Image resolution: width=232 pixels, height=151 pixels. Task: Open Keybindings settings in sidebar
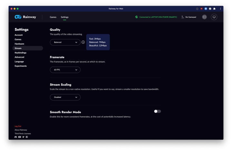point(21,52)
